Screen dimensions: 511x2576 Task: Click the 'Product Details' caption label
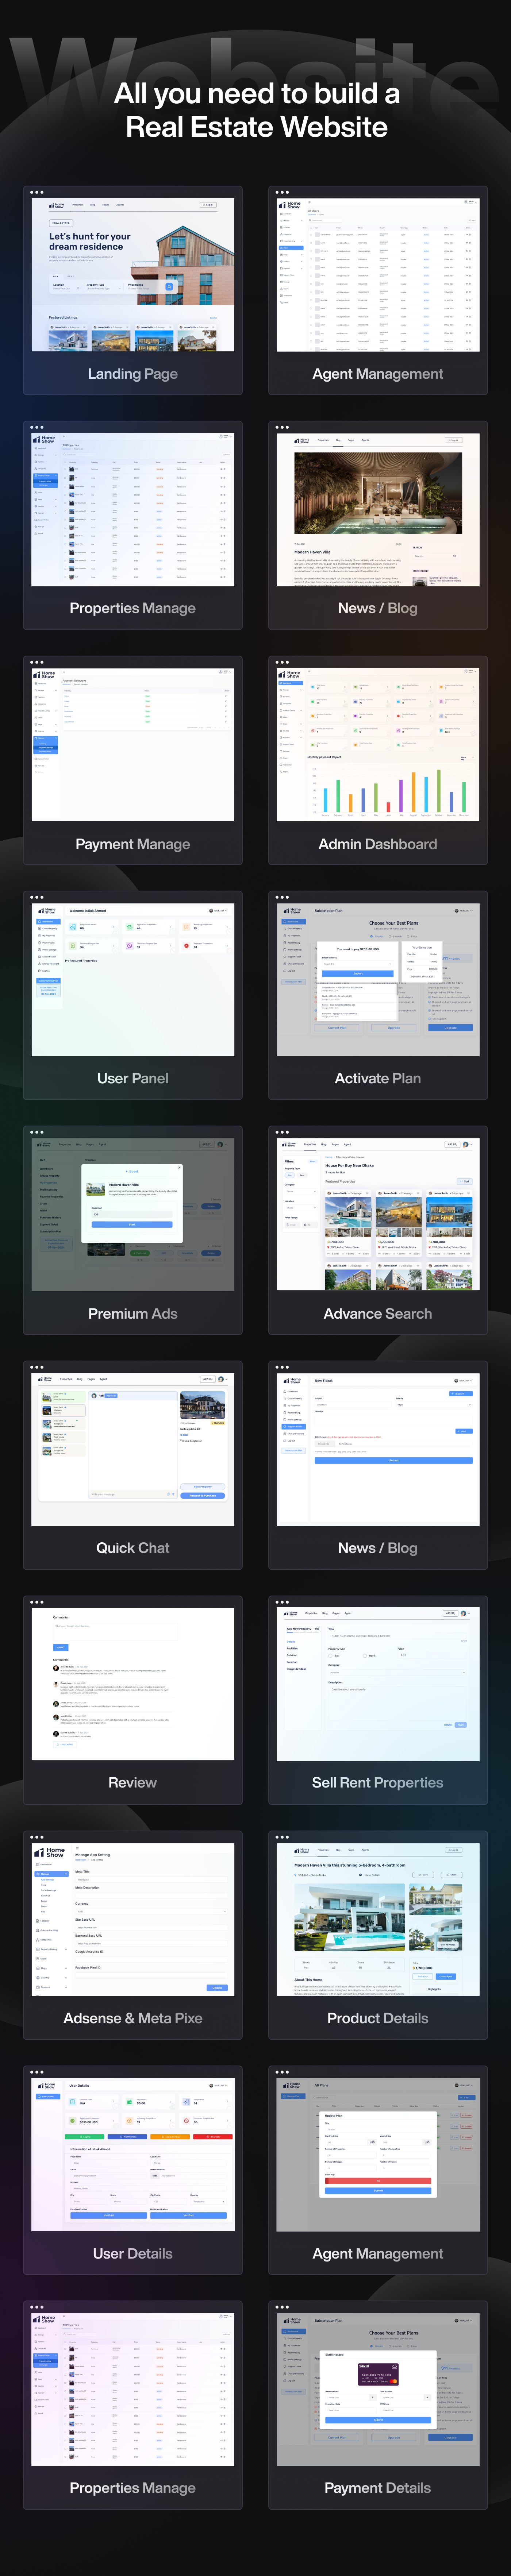(x=378, y=2018)
